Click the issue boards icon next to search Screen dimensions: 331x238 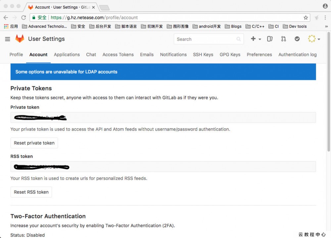270,39
